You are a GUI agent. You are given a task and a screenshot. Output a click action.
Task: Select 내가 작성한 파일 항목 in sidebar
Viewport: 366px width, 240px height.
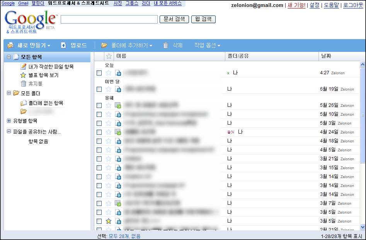coord(51,67)
